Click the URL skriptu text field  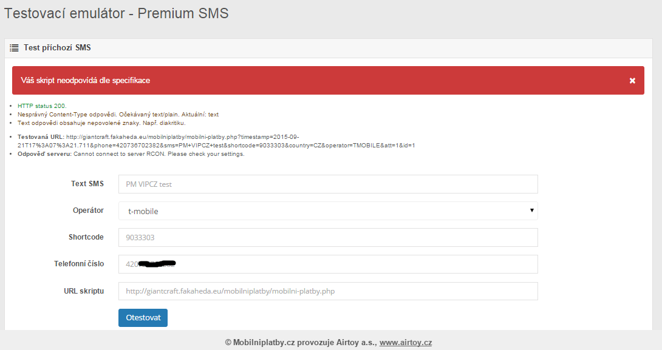tap(328, 291)
